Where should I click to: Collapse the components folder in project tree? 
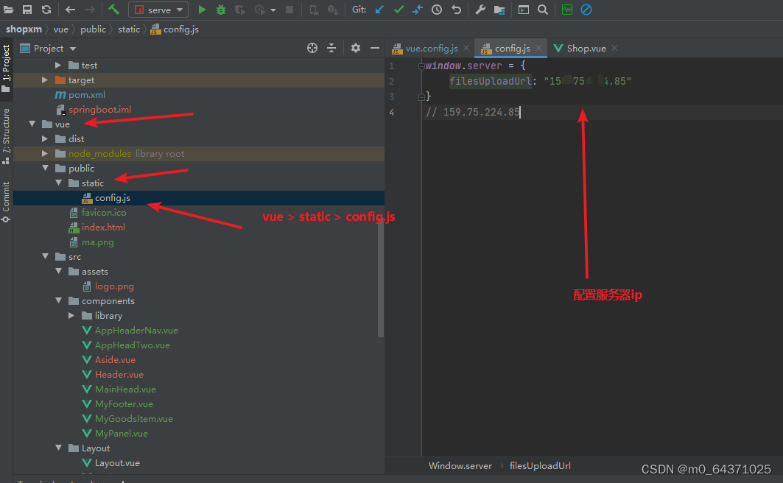58,300
